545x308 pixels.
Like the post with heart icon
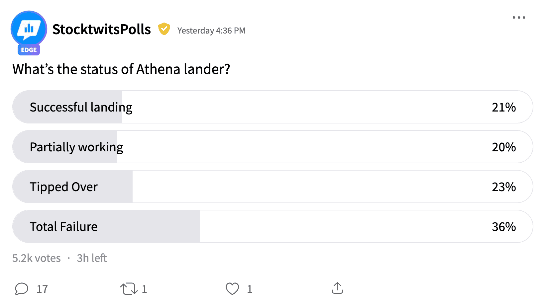[x=232, y=289]
